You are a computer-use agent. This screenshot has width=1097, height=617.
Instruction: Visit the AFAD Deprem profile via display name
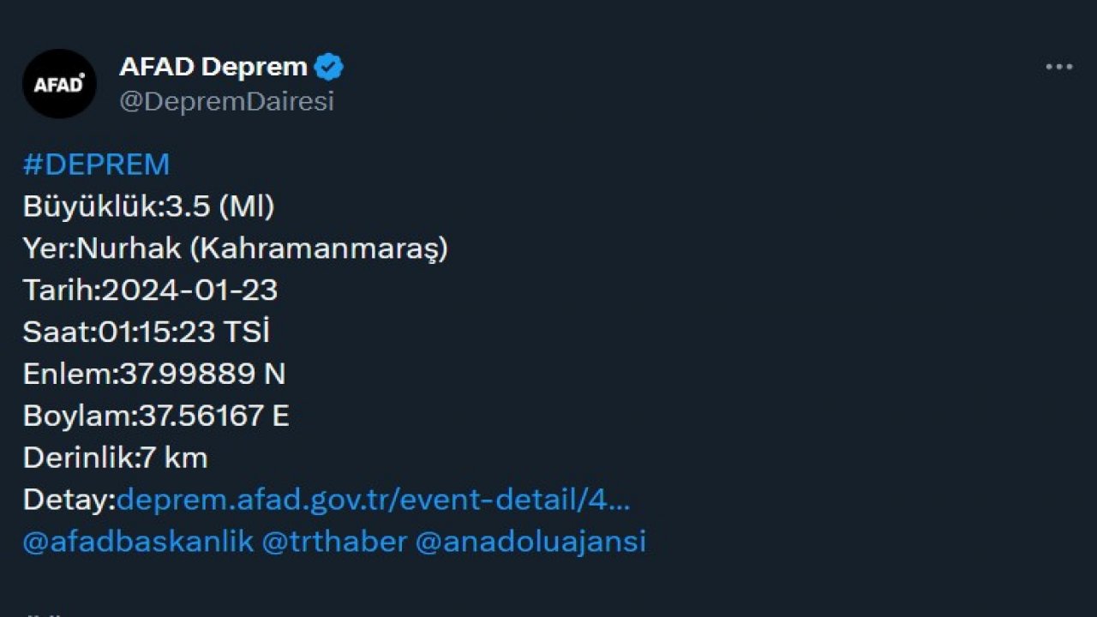[213, 66]
